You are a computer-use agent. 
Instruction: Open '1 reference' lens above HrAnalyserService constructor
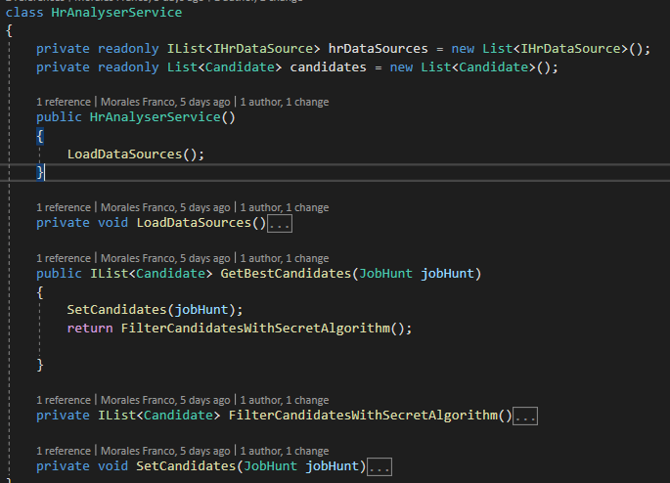pyautogui.click(x=64, y=102)
